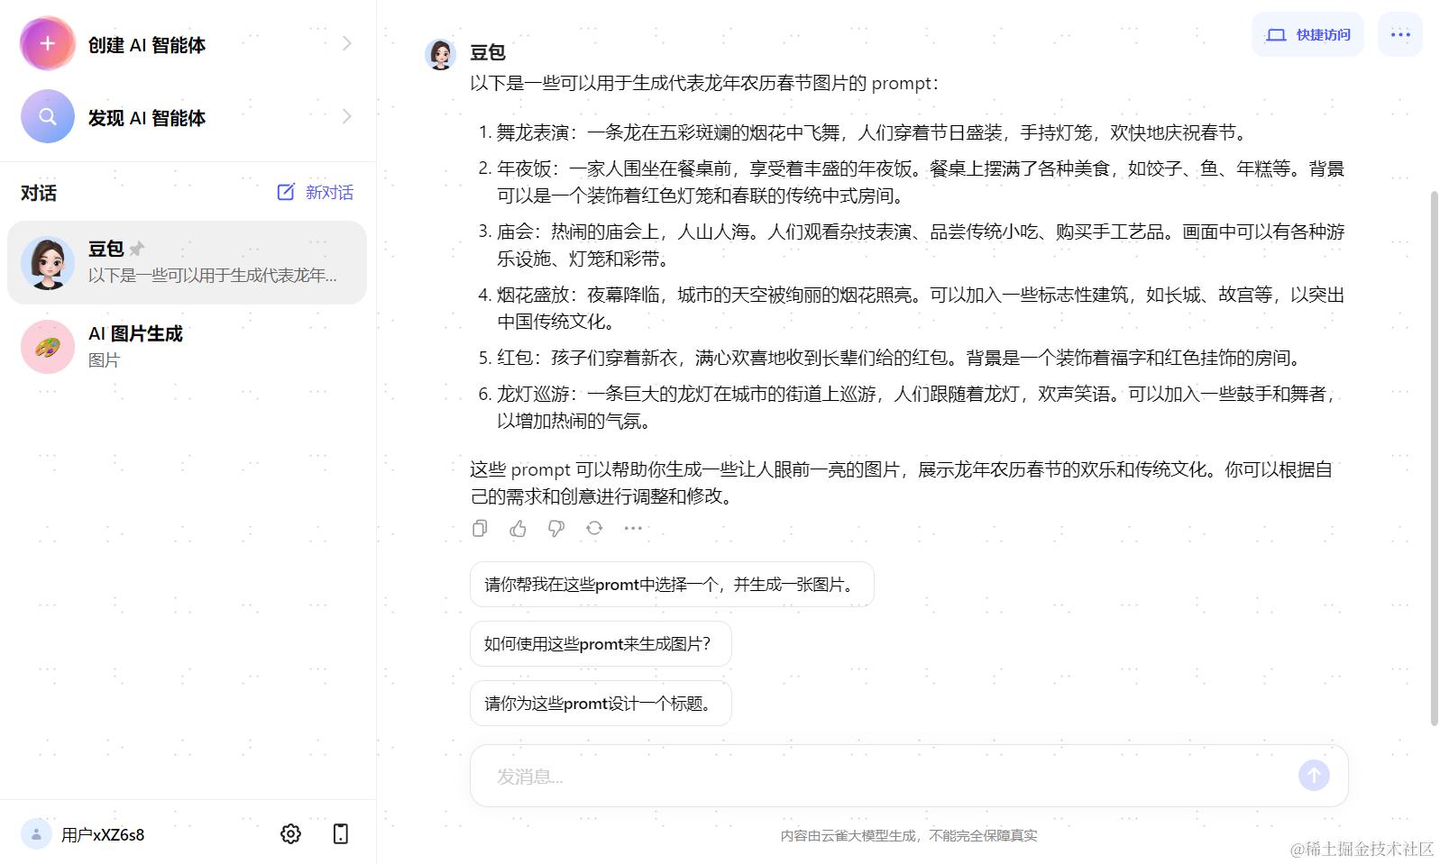Click the chat vertical scrollbar
The height and width of the screenshot is (864, 1440).
(x=1434, y=458)
